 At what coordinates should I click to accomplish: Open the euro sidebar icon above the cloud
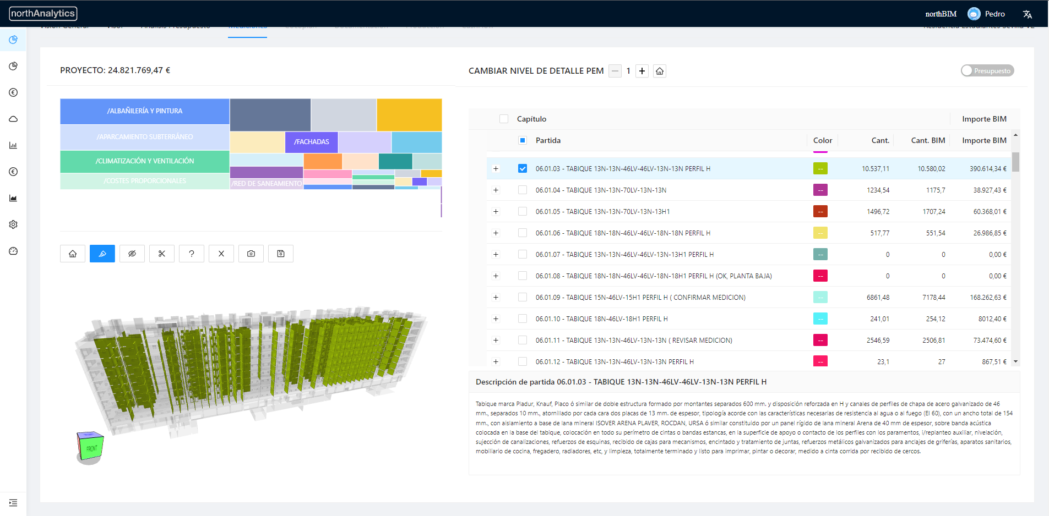pyautogui.click(x=13, y=92)
